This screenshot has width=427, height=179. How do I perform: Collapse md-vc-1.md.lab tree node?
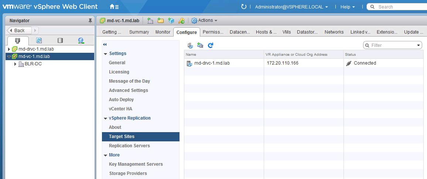[9, 56]
